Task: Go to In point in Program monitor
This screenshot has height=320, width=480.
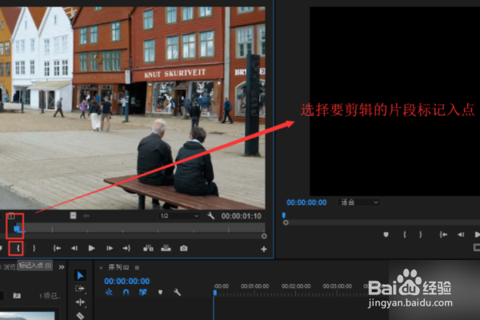Action: 443,234
